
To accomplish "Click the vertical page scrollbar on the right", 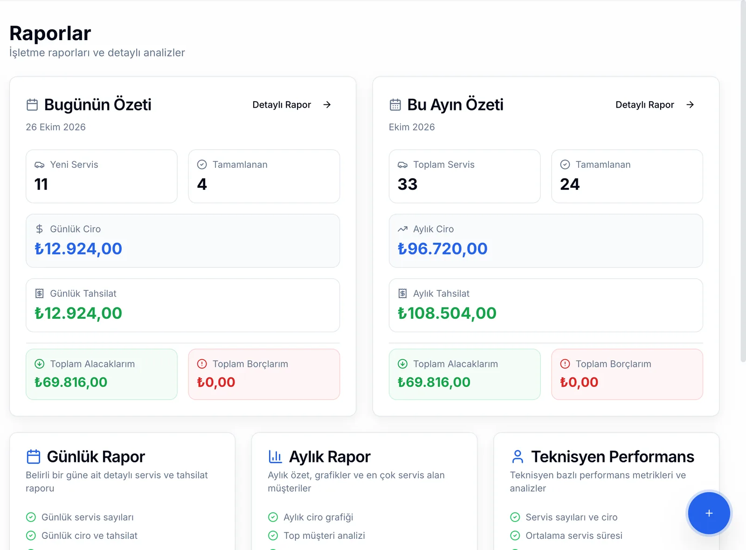I will tap(743, 182).
